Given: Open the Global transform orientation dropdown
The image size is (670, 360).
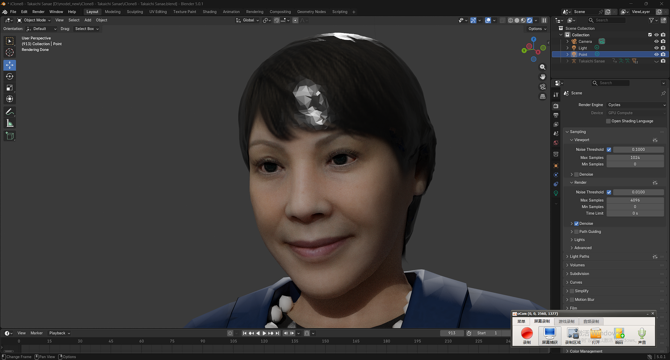Looking at the screenshot, I should tap(247, 20).
